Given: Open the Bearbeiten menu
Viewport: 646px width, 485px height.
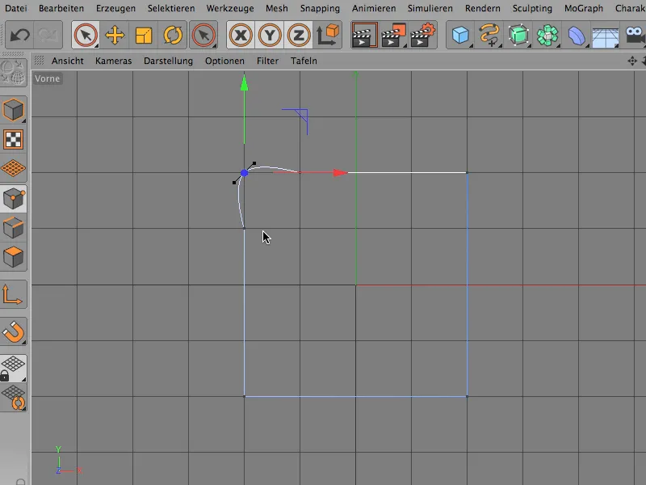Looking at the screenshot, I should click(x=61, y=8).
